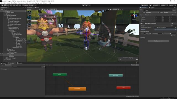Toggle the Hierarchy panel lock icon

(x=24, y=8)
